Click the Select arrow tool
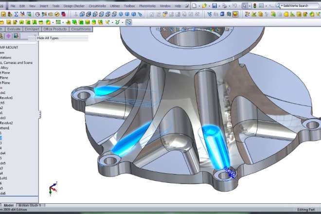This screenshot has height=214, width=321. pyautogui.click(x=245, y=6)
